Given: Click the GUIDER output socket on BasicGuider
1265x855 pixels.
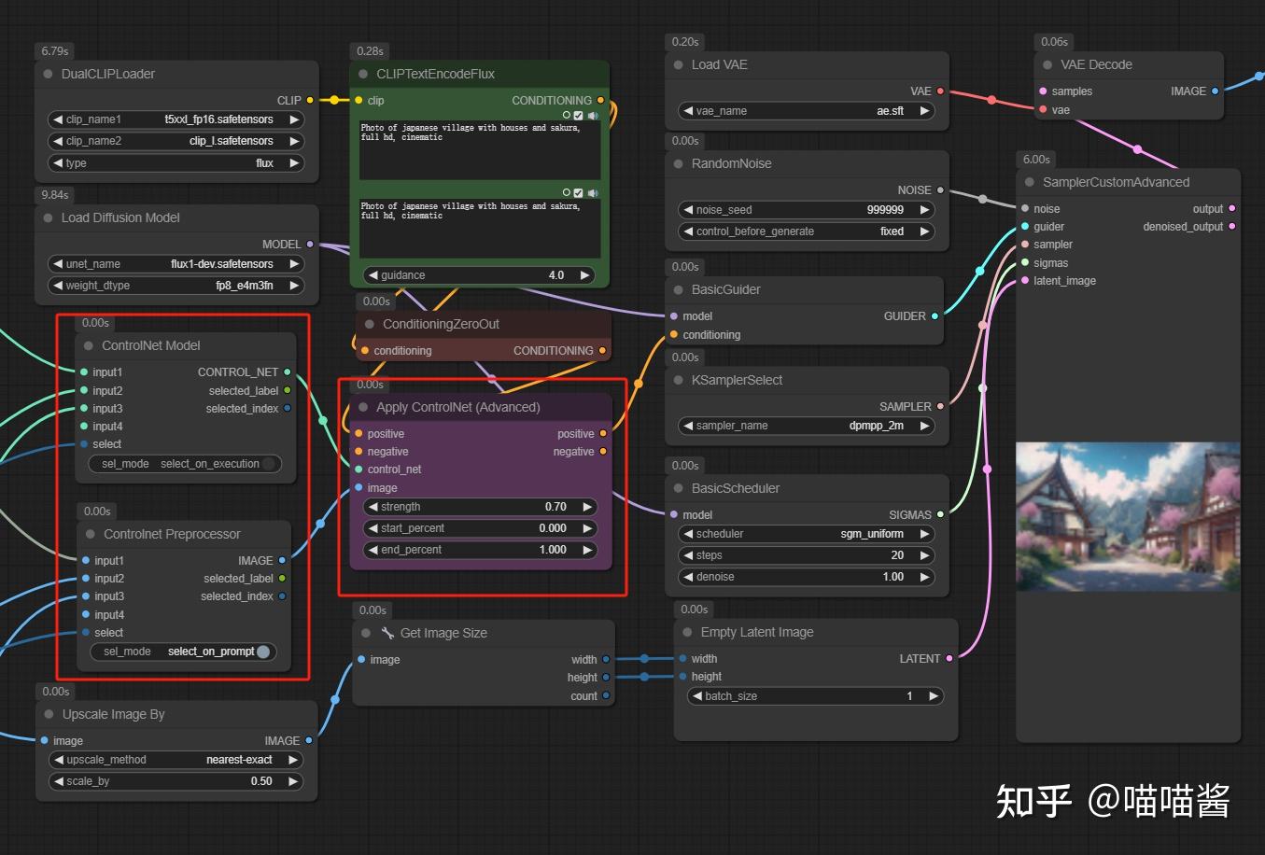Looking at the screenshot, I should point(936,316).
